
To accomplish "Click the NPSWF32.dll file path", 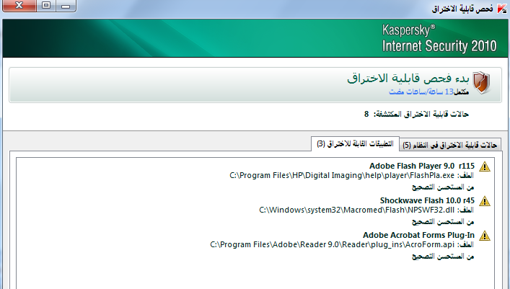I will (357, 210).
